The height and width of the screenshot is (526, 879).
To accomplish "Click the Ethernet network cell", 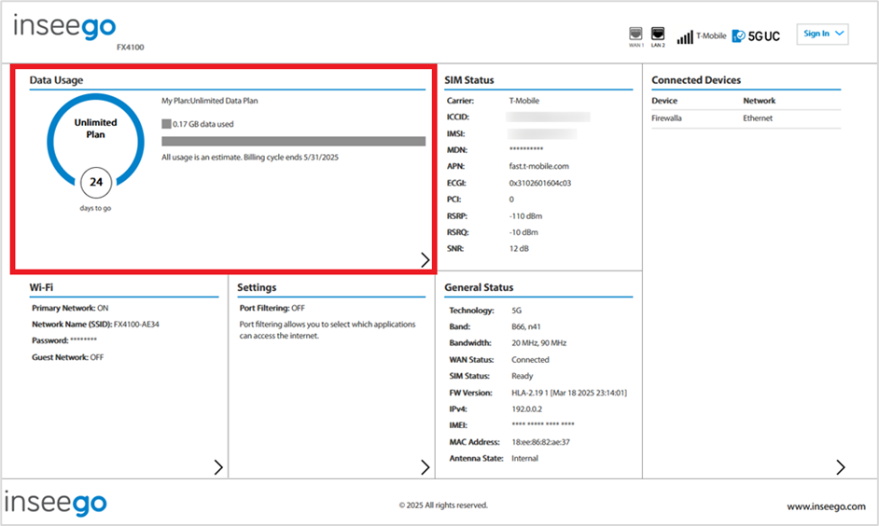I will [758, 118].
